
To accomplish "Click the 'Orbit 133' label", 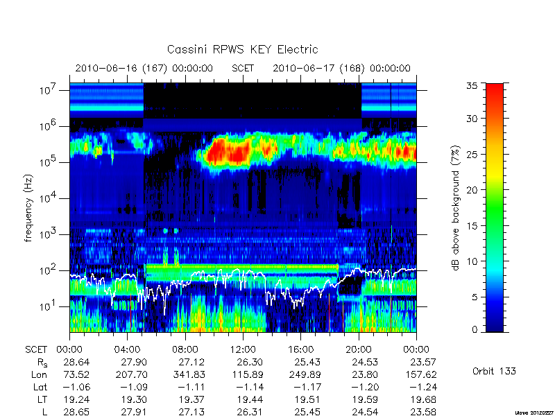I will [494, 371].
